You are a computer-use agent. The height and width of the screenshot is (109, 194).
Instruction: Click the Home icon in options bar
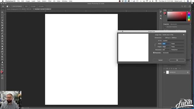tap(3, 6)
